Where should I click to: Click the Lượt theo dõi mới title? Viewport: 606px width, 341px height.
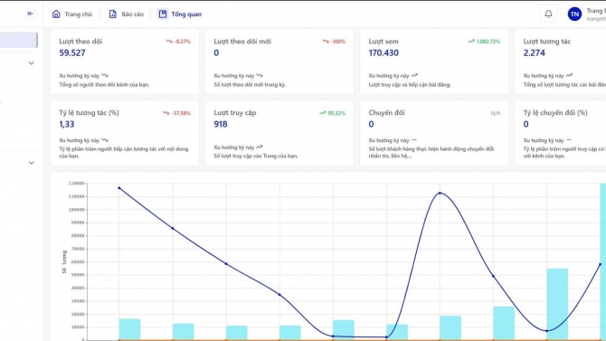click(242, 42)
